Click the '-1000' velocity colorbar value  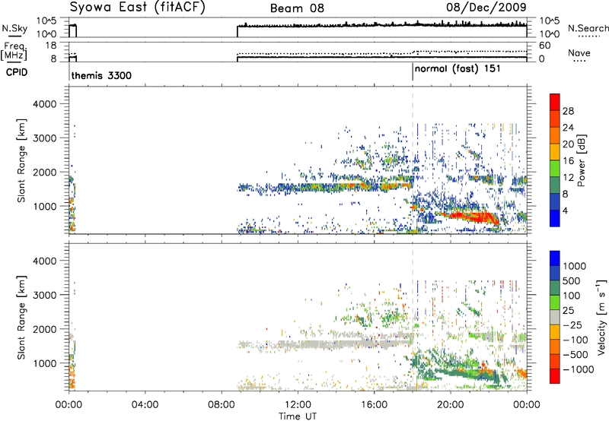[579, 369]
